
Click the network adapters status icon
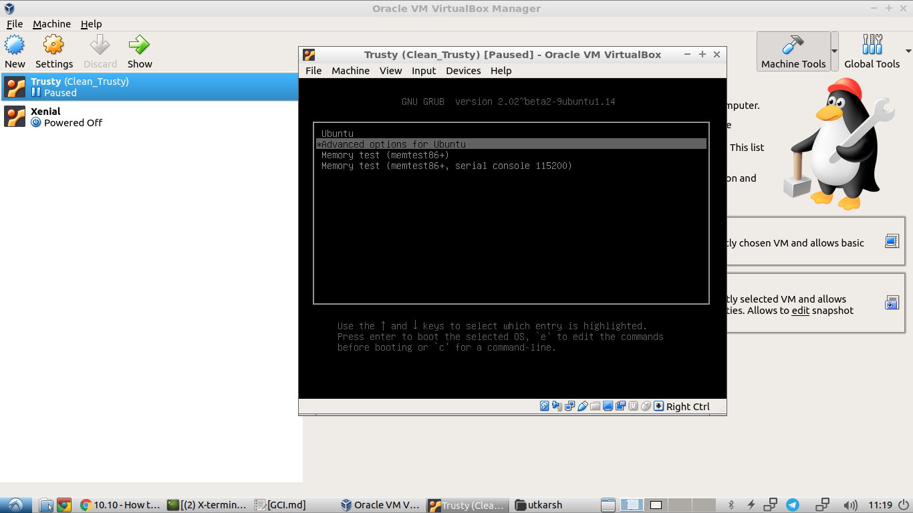(569, 405)
